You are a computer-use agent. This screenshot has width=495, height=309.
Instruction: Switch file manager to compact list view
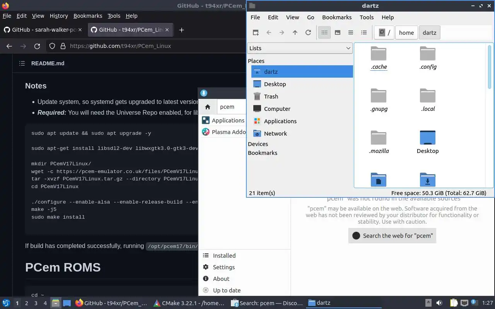[351, 33]
